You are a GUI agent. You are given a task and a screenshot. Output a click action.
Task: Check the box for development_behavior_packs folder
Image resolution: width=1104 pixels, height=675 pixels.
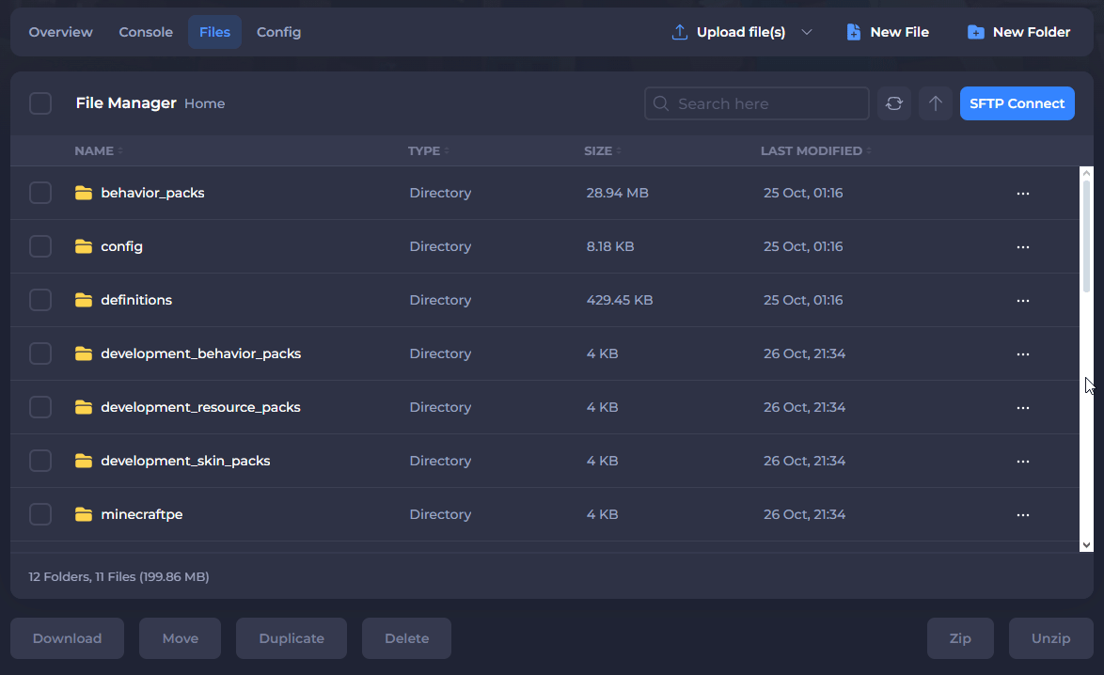(x=40, y=353)
